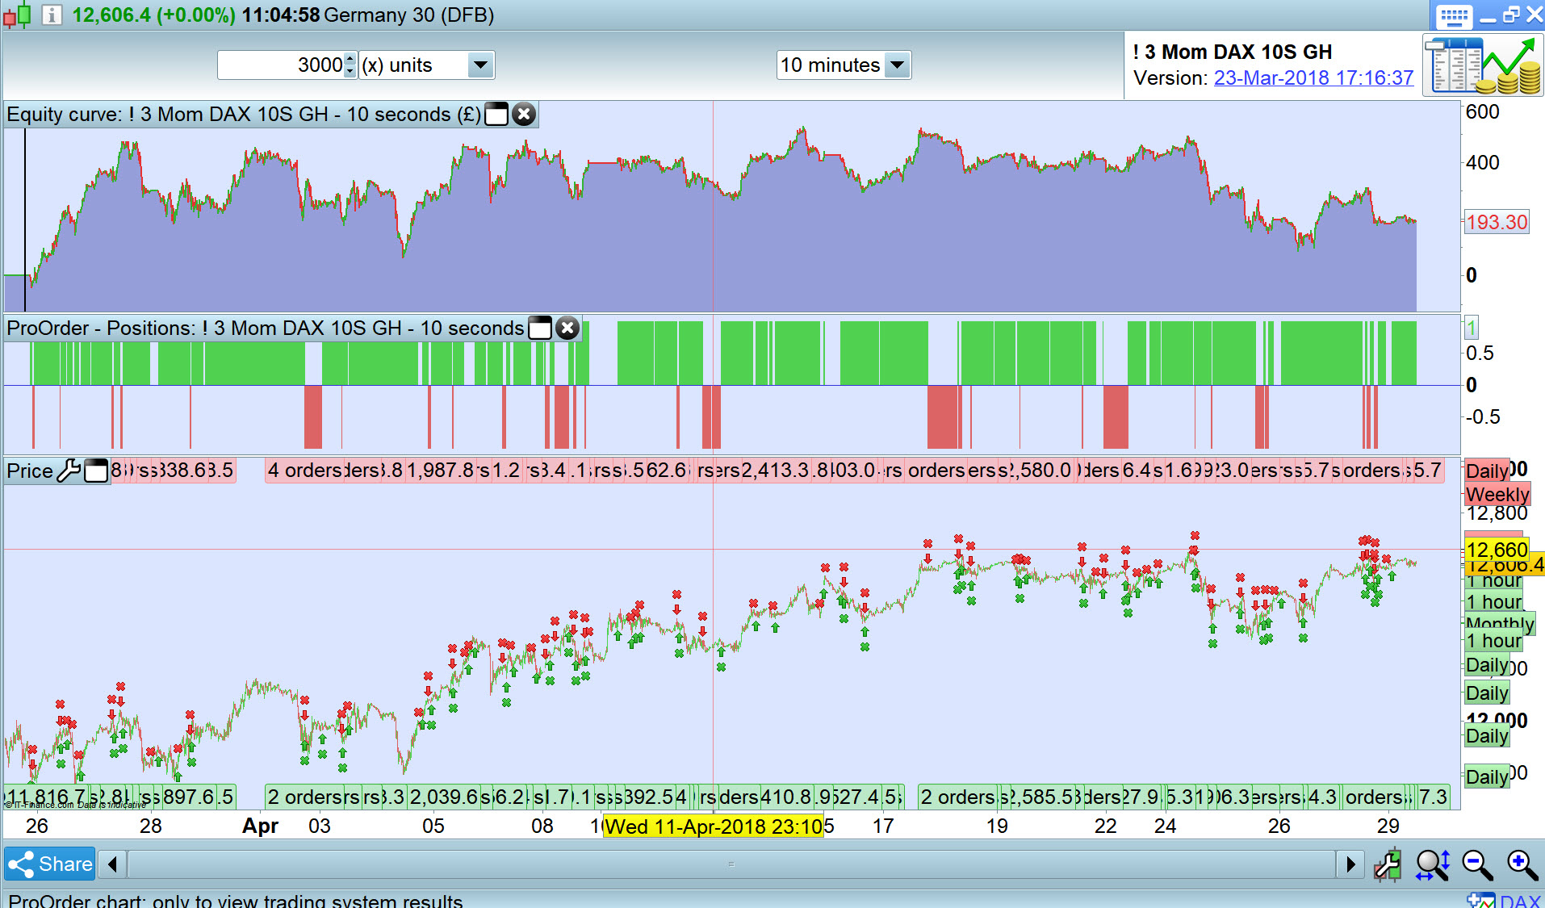1545x908 pixels.
Task: Click the highlighted date Wed 11-Apr-2018 23:10
Action: point(714,826)
